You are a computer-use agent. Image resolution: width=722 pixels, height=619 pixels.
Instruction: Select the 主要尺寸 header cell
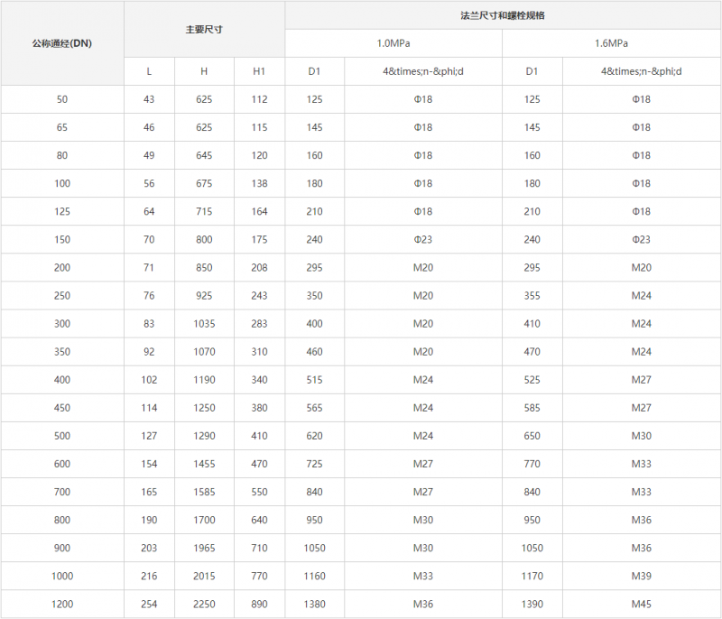pos(204,30)
